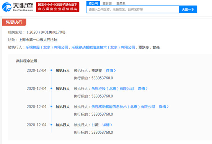212x144 pixels.
Task: Click case number （2020）沪01执恢170号
Action: (46, 32)
